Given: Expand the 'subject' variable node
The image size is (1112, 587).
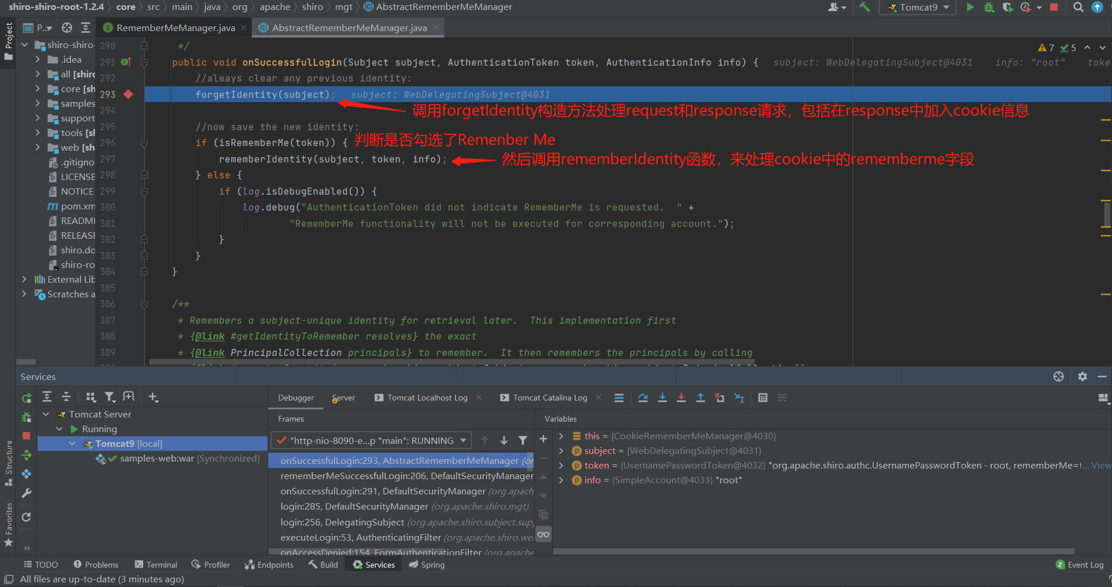Looking at the screenshot, I should click(x=561, y=450).
